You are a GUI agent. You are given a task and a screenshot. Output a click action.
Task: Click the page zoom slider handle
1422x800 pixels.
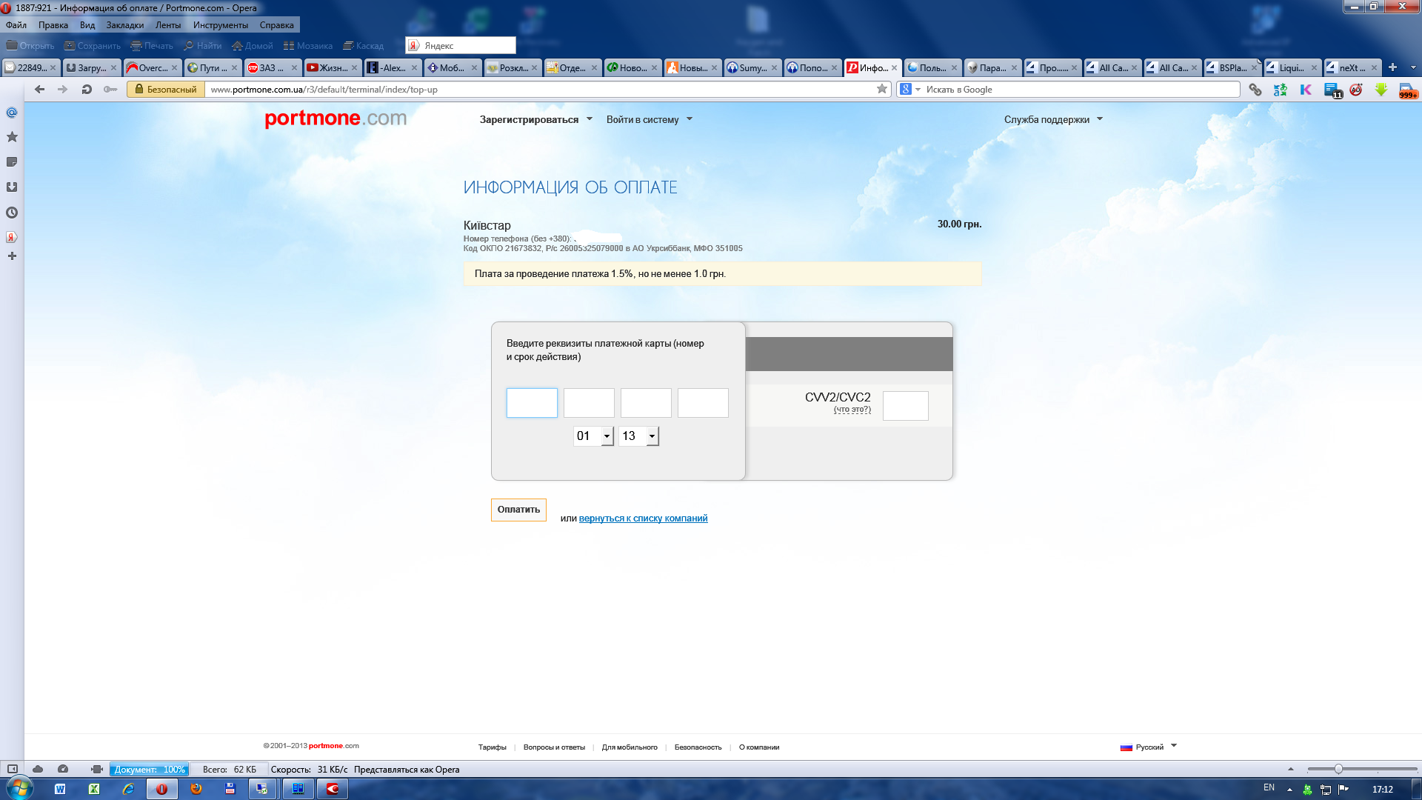(1338, 769)
